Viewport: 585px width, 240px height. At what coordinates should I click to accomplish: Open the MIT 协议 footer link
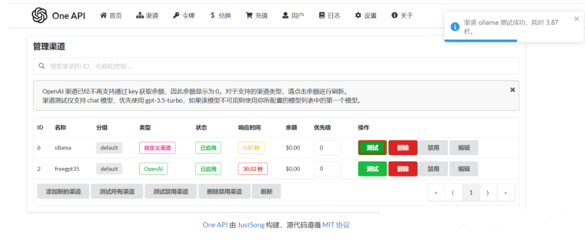tap(336, 225)
